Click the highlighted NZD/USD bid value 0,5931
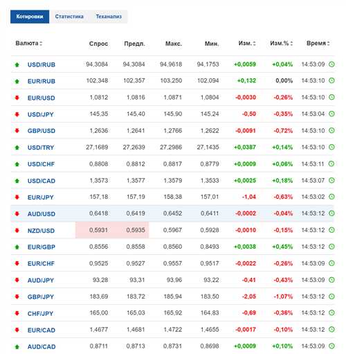Image resolution: width=346 pixels, height=354 pixels. [x=98, y=230]
